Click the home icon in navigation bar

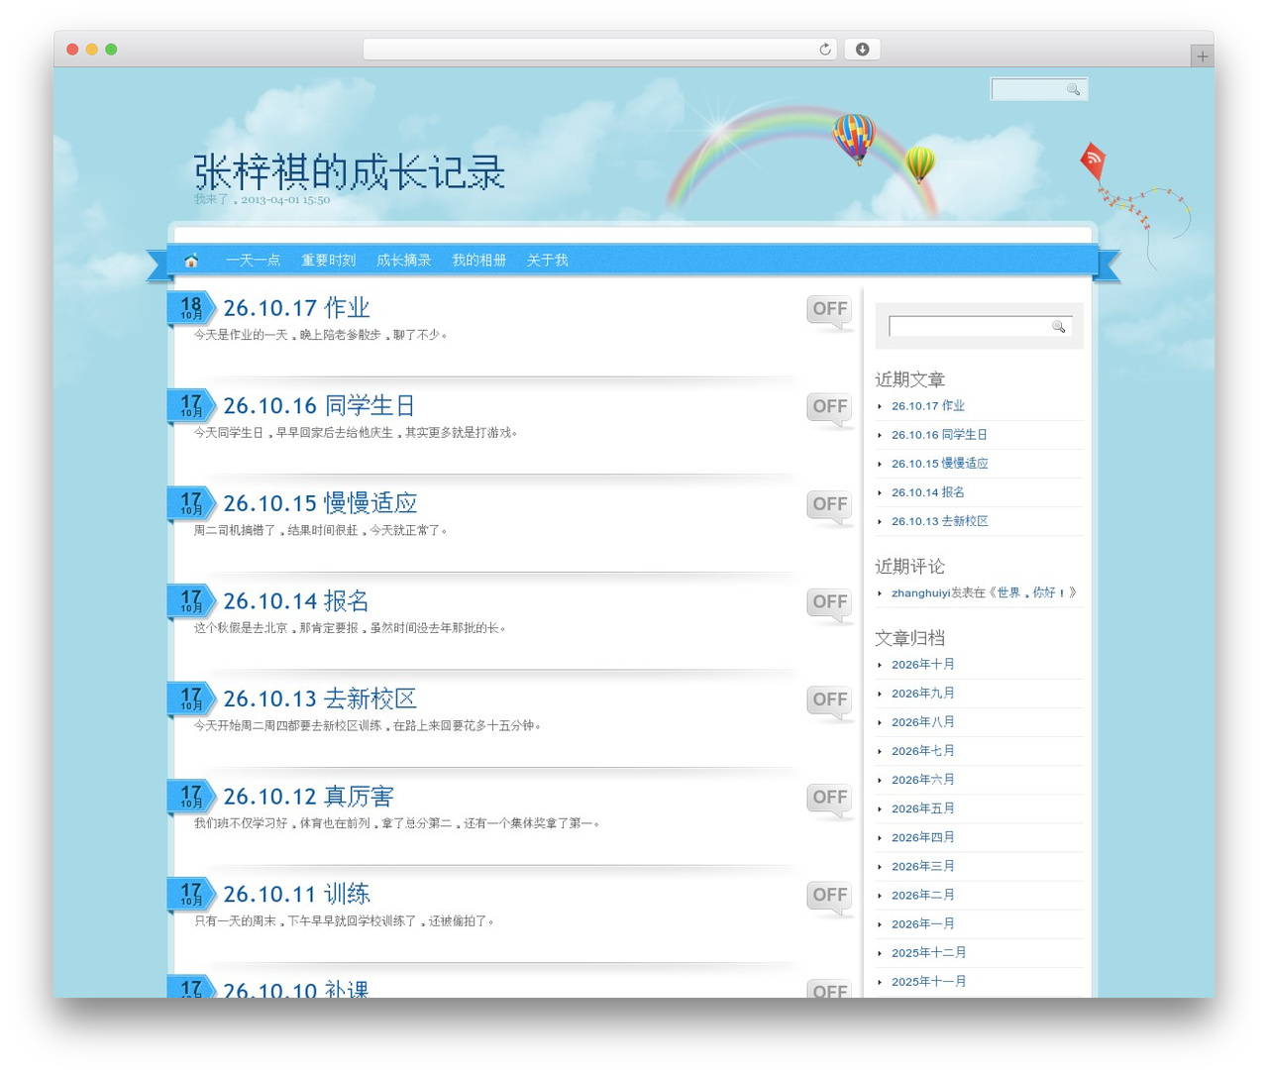point(191,261)
